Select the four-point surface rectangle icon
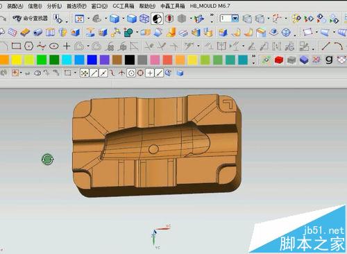Screen dimensions: 347x254 tap(307, 33)
